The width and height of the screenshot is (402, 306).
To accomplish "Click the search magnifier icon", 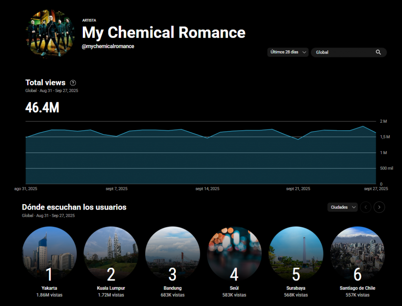I will pyautogui.click(x=378, y=52).
